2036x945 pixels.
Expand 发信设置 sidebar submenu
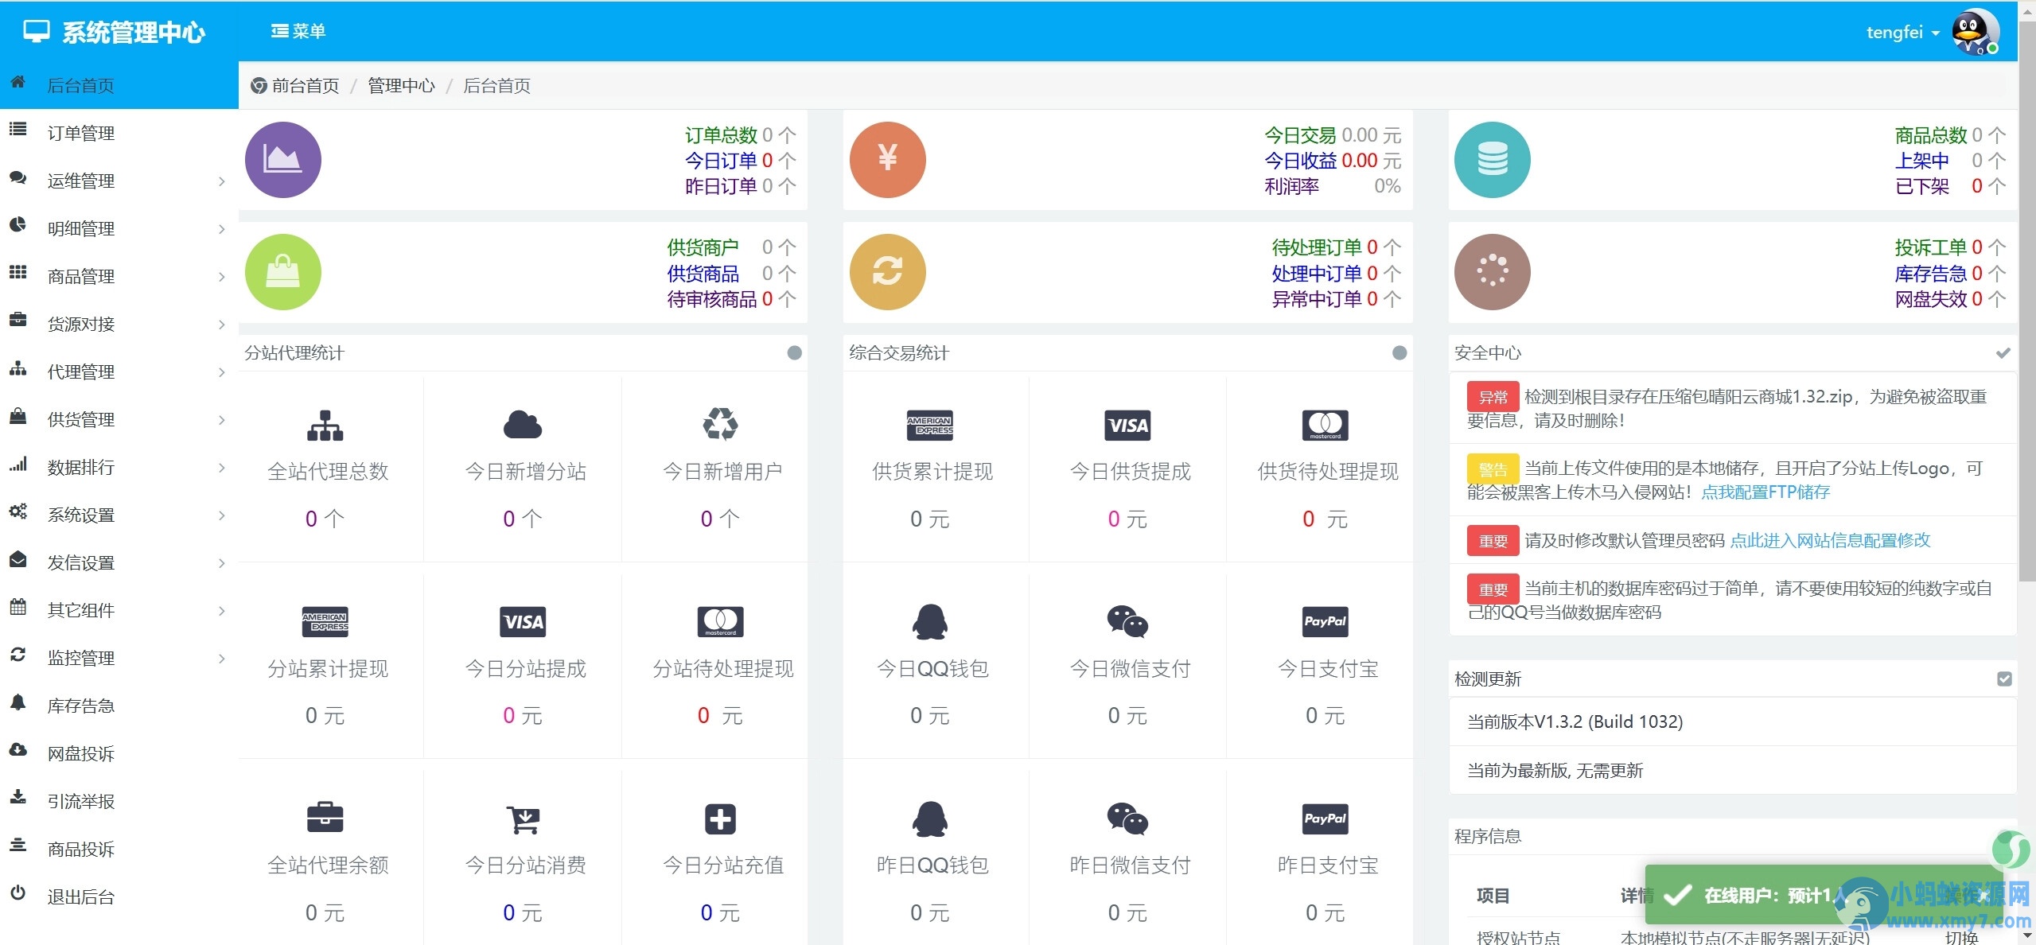[119, 562]
